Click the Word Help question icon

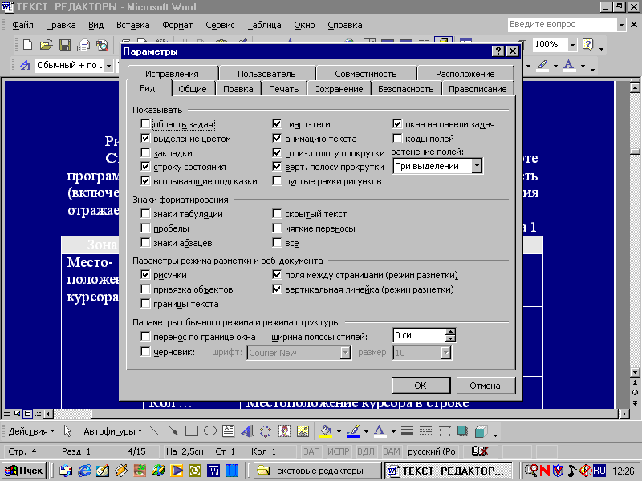588,44
